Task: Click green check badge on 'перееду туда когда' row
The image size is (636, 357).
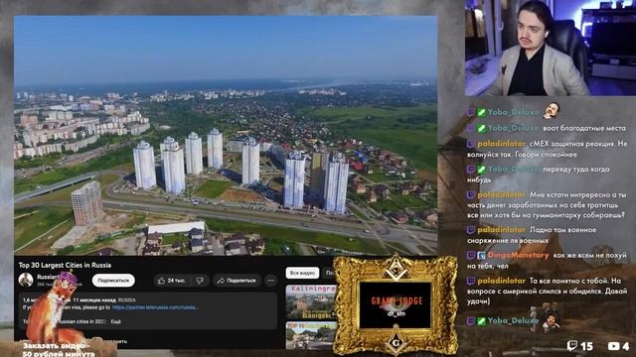Action: click(481, 170)
